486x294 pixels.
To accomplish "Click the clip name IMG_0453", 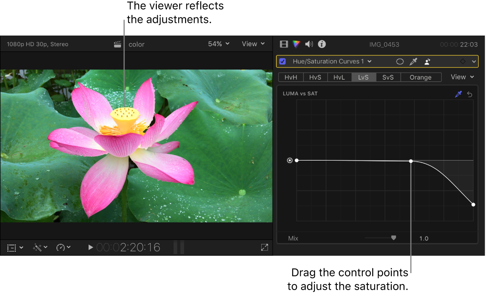I will 384,45.
